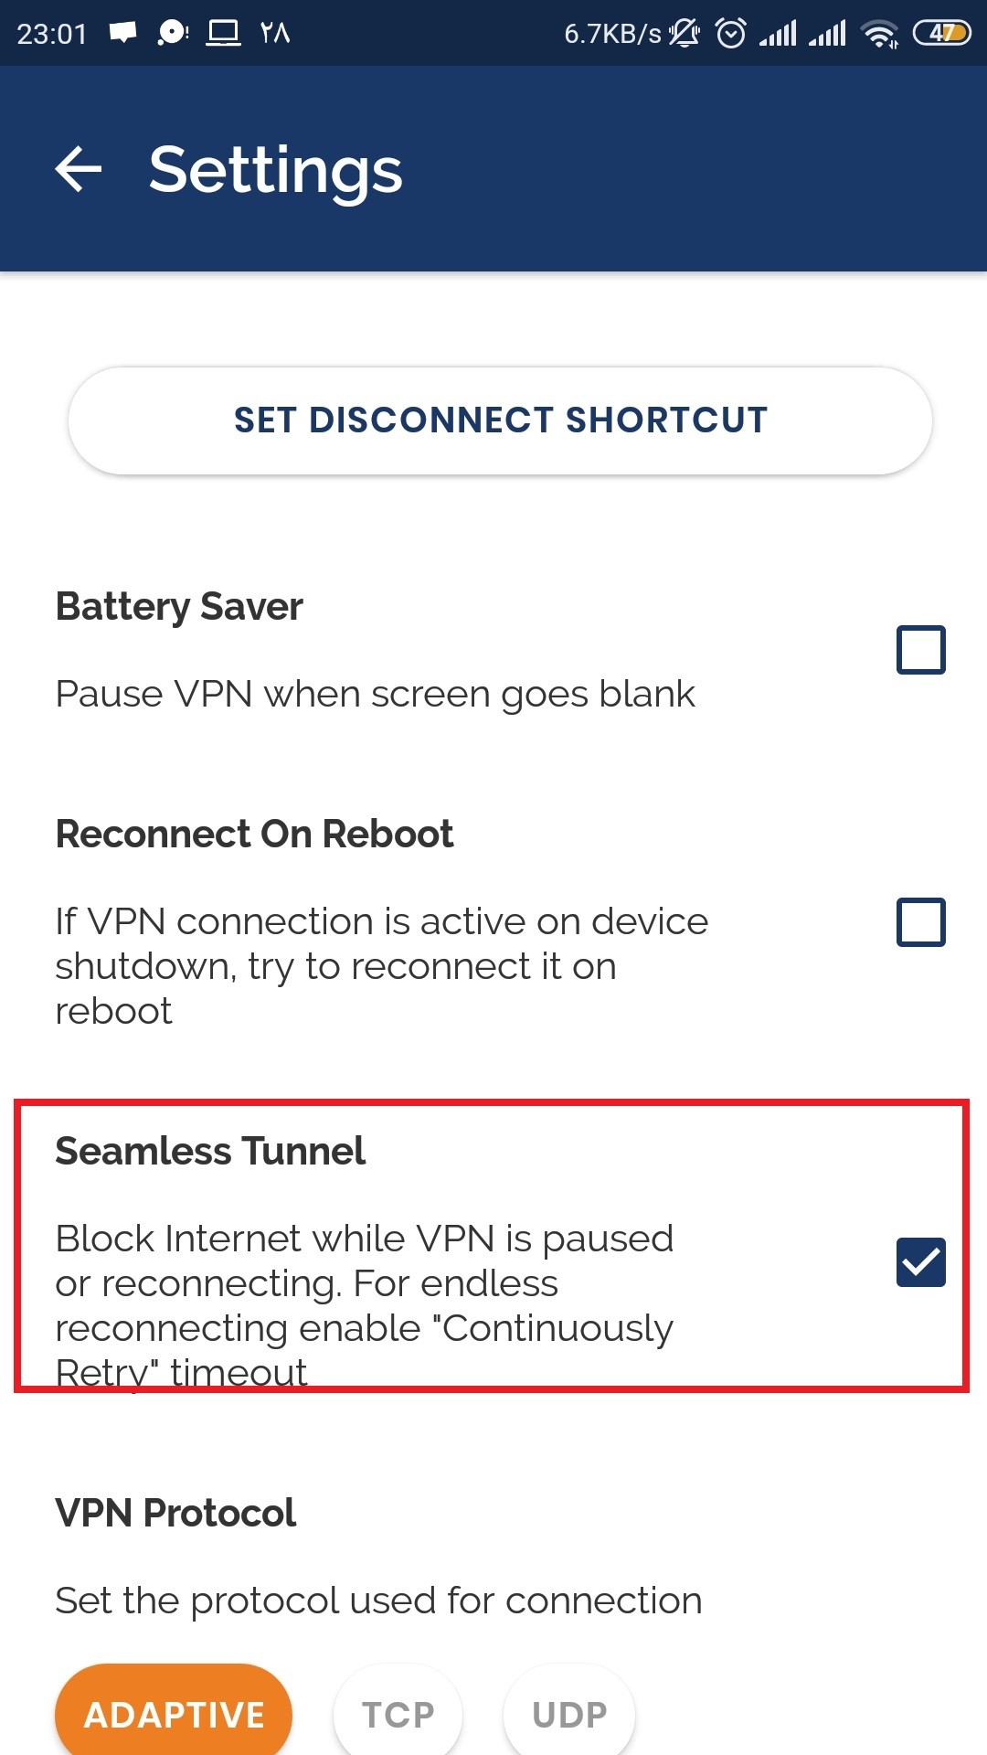This screenshot has width=987, height=1755.
Task: Select the Adaptive protocol option
Action: (x=174, y=1715)
